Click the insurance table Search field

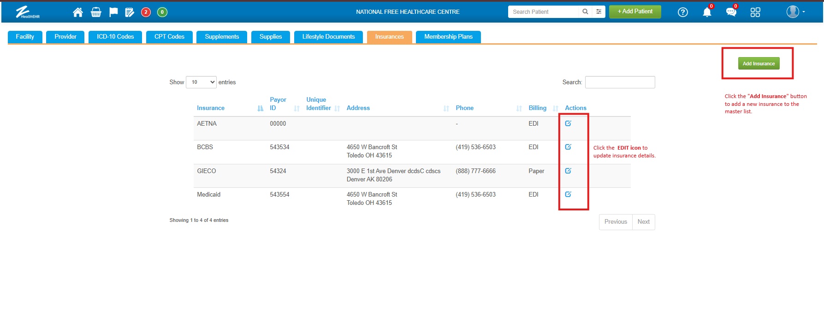click(620, 82)
